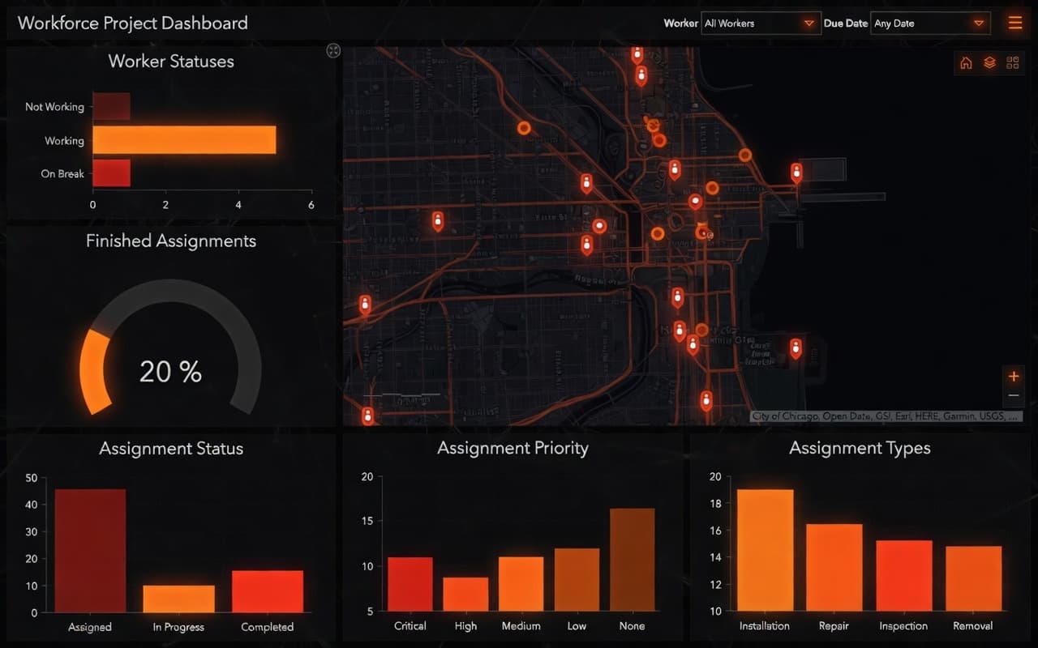Select the On Break bar
Viewport: 1038px width, 648px height.
(111, 173)
